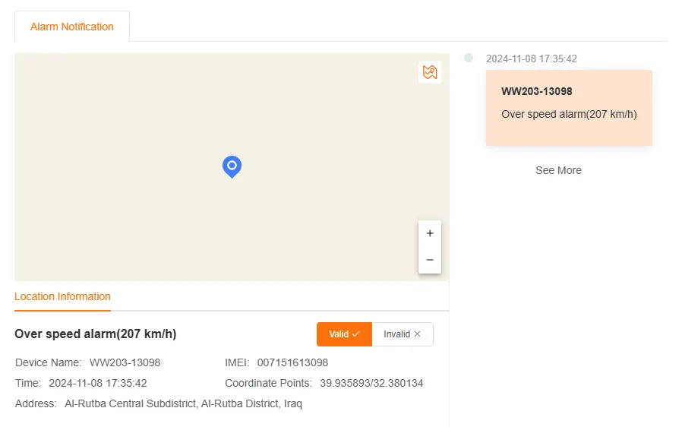Viewport: 682px width, 427px height.
Task: Click the See More link
Action: pos(558,170)
